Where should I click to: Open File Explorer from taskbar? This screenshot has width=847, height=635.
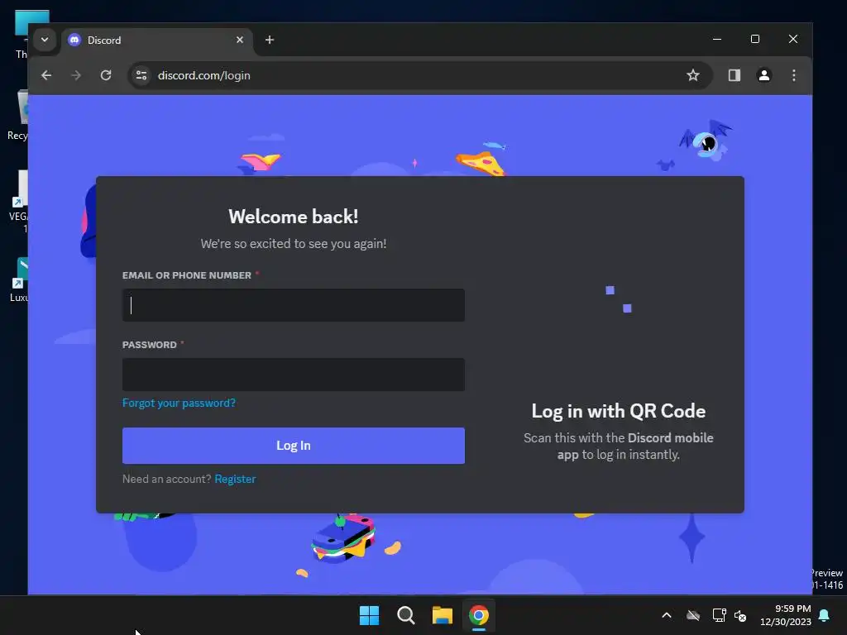443,615
